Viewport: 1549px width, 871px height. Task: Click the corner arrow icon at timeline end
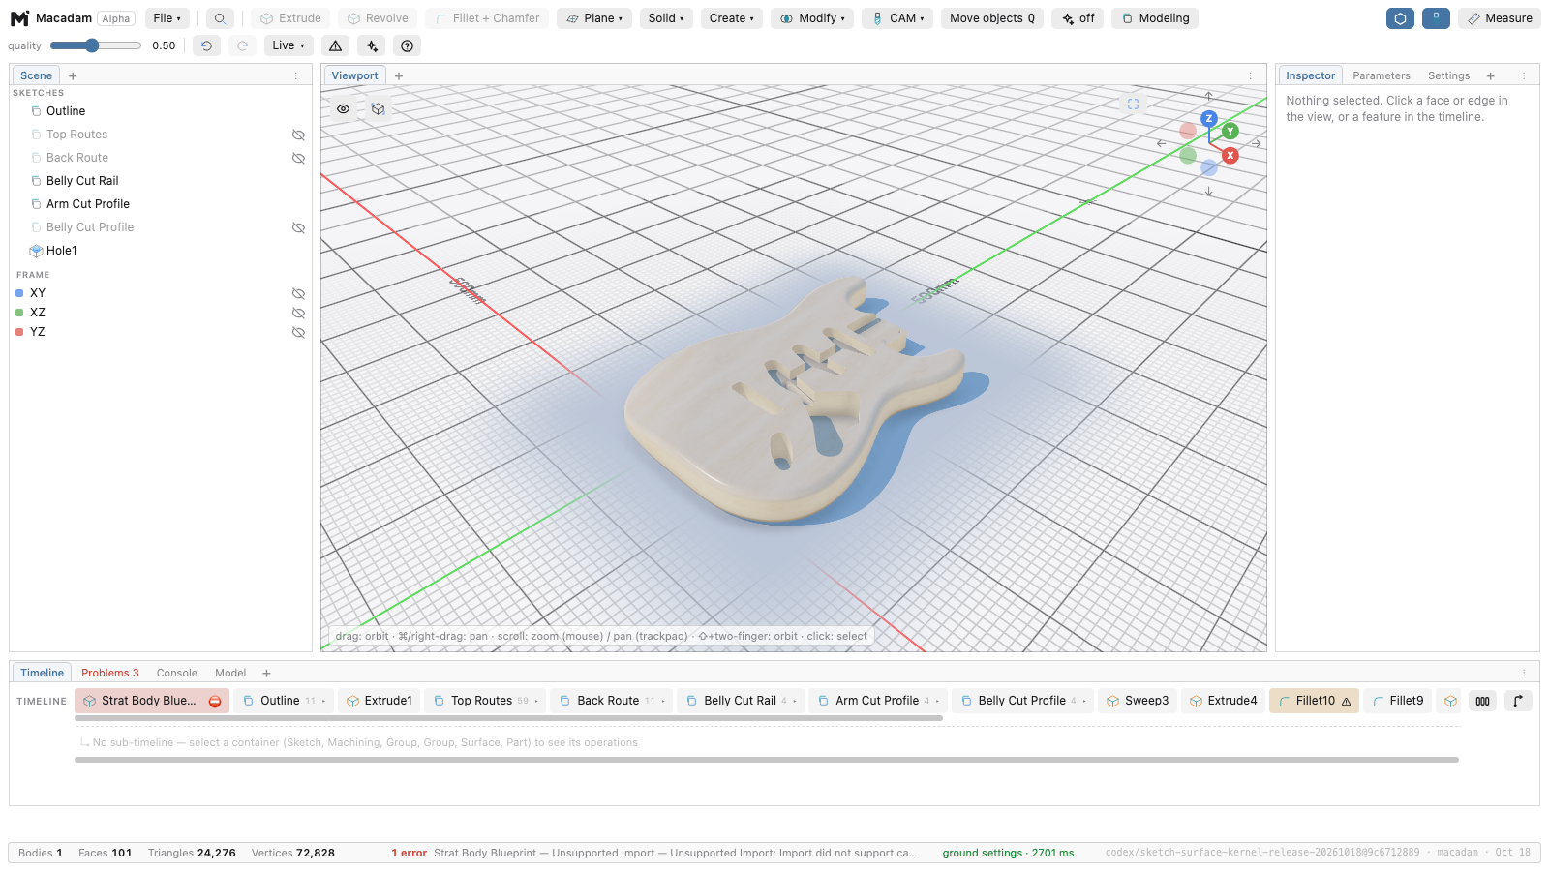(1518, 701)
